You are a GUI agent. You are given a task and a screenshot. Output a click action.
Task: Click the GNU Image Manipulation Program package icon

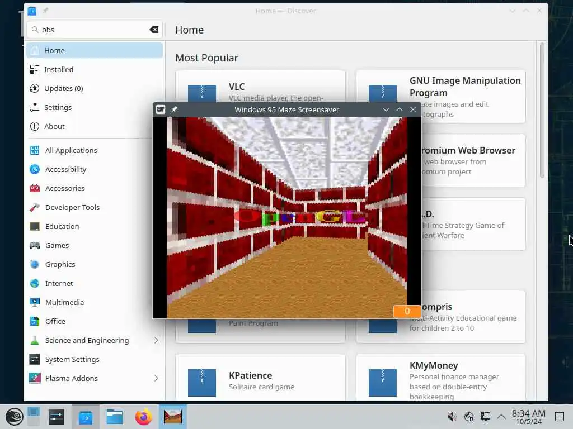[x=383, y=93]
